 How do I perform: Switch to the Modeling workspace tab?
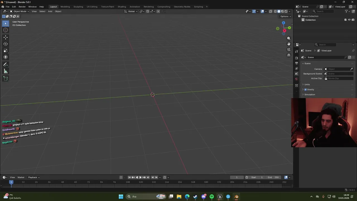pos(65,7)
